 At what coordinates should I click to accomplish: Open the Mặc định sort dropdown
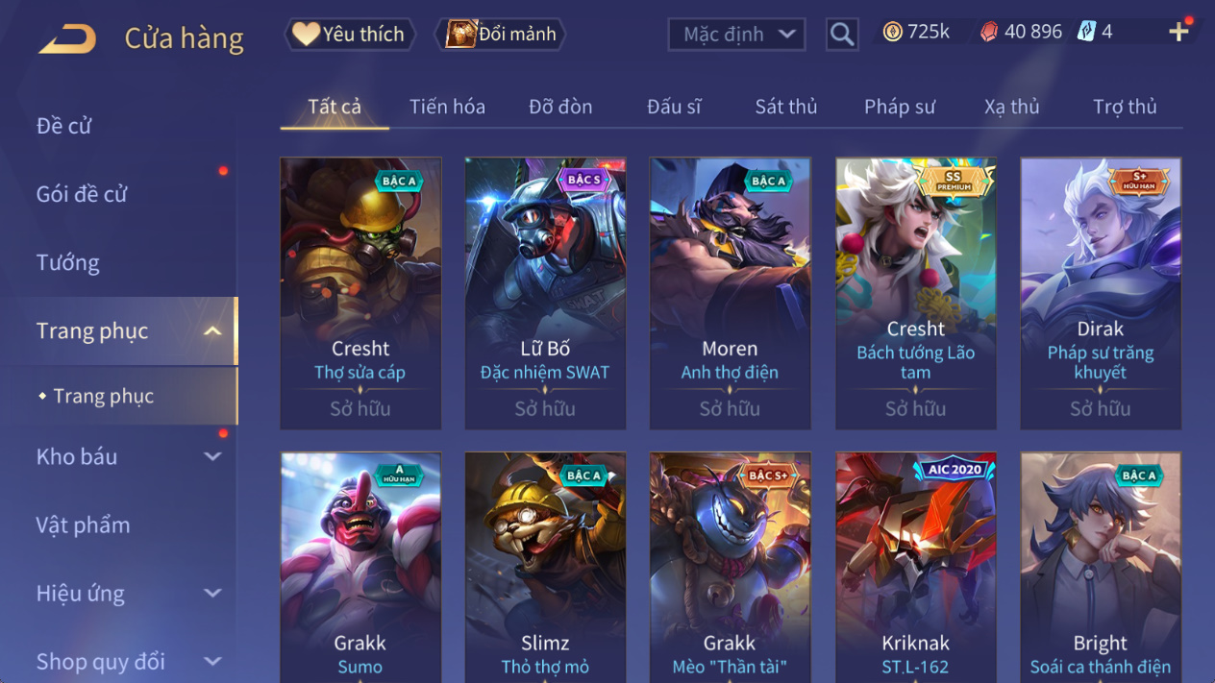coord(736,35)
